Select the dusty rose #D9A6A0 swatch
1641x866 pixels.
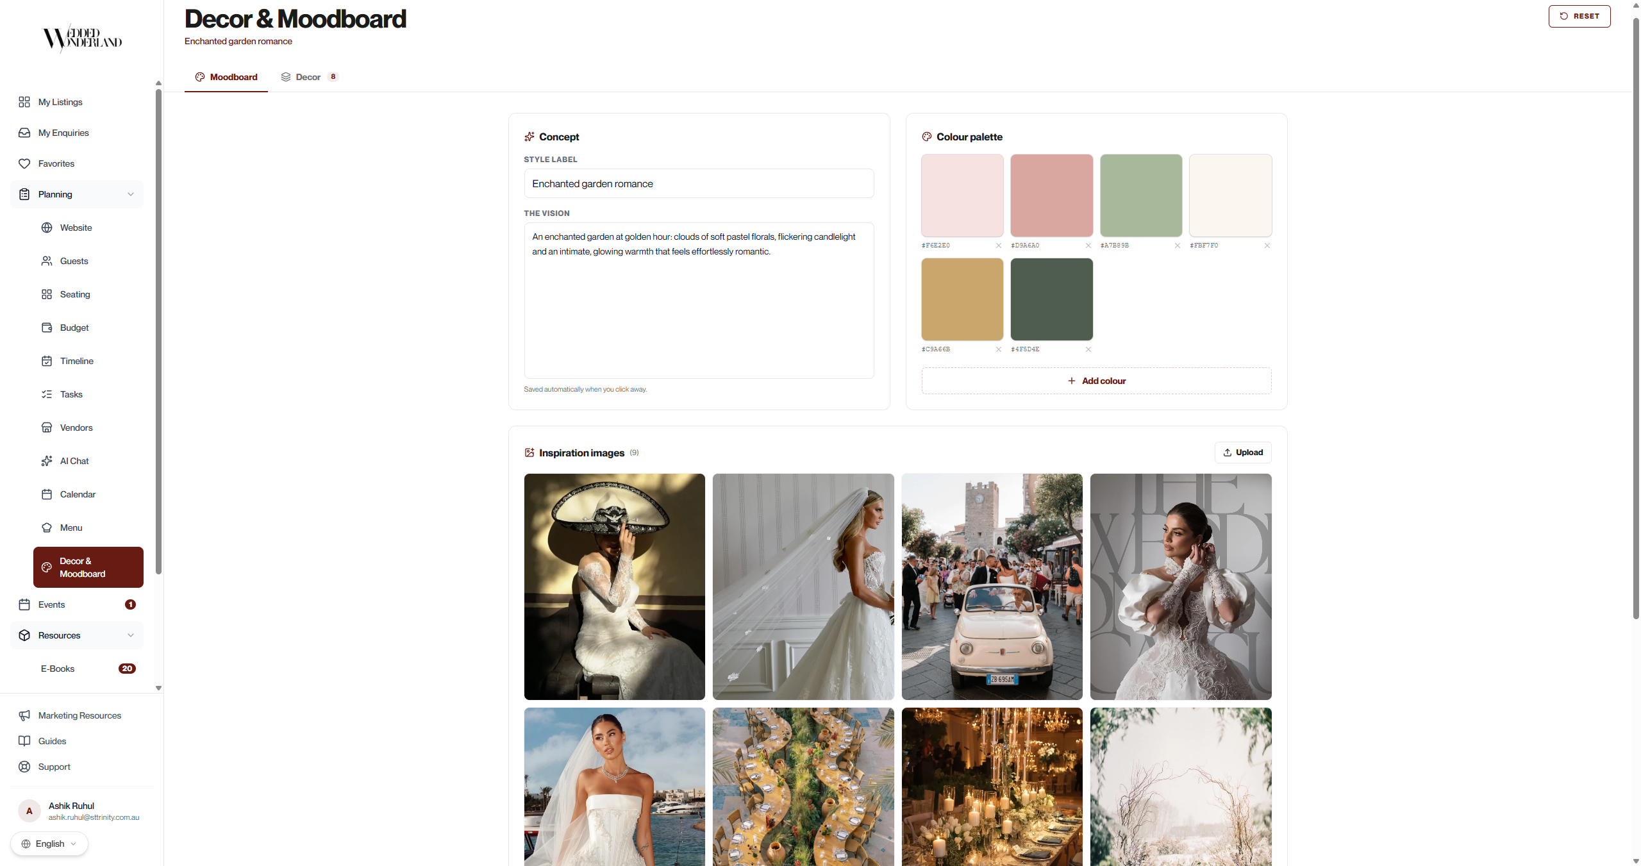(1052, 196)
